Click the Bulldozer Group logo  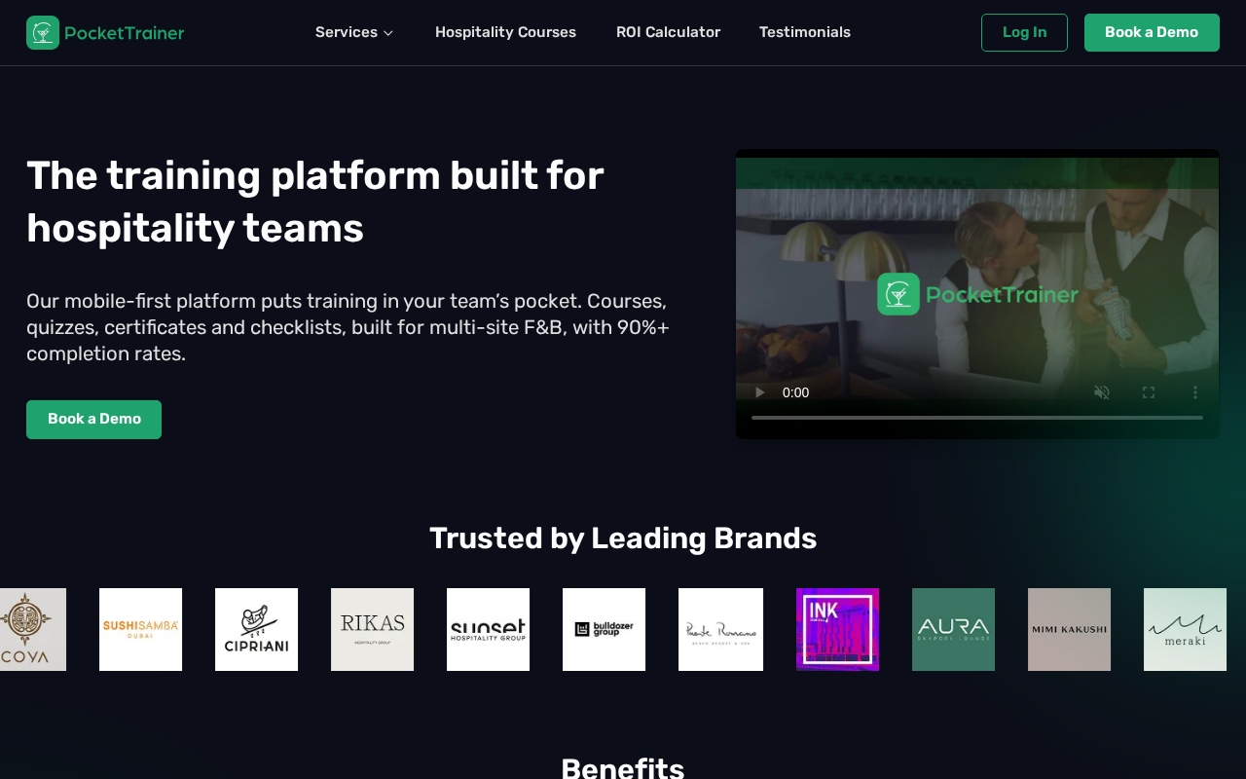[604, 629]
